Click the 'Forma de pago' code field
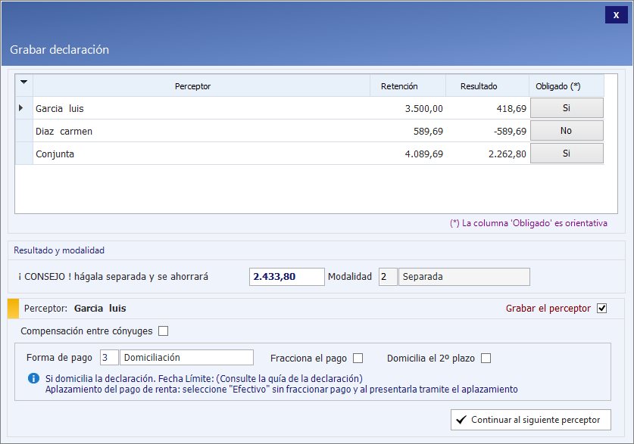The height and width of the screenshot is (444, 634). [x=108, y=358]
